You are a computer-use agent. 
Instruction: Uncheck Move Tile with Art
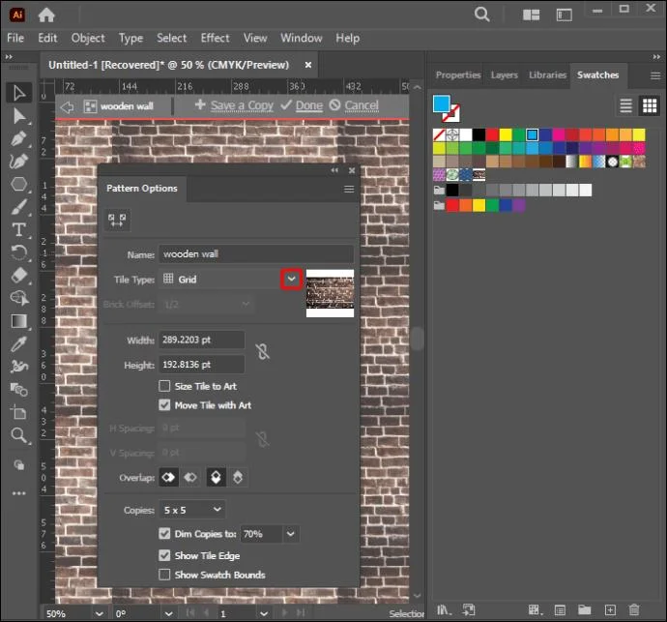point(164,405)
